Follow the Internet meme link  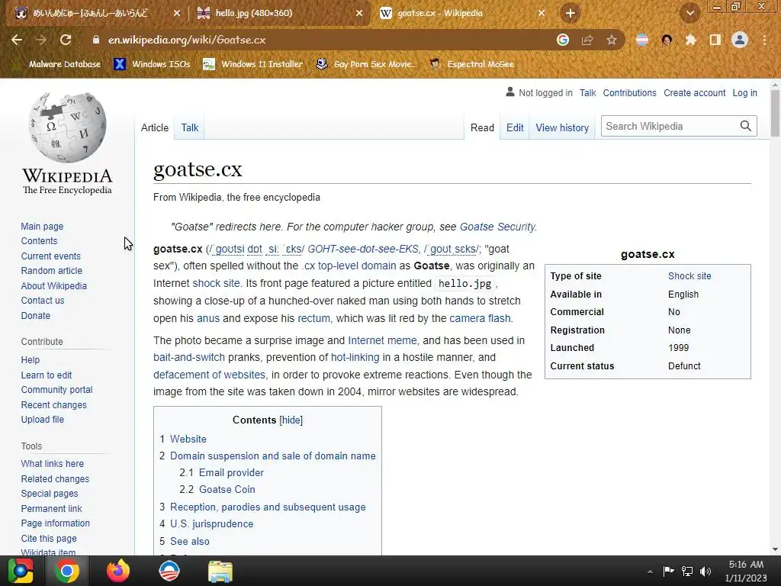pyautogui.click(x=382, y=340)
